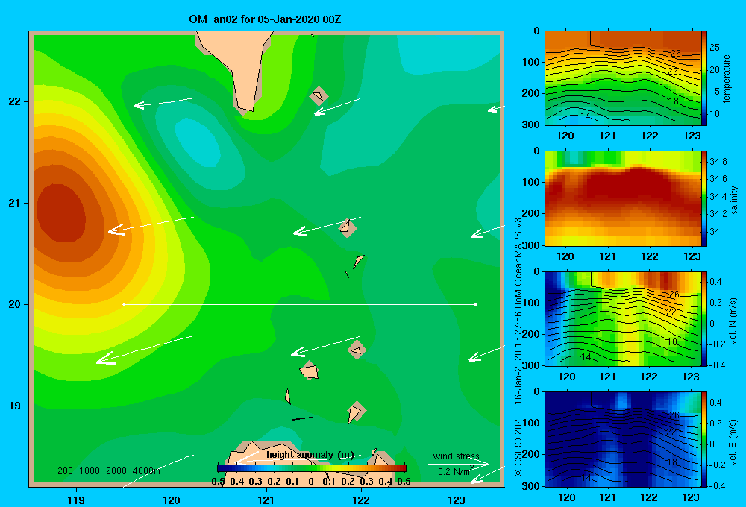Click the "120" longitude label under vel. E panel

point(566,497)
